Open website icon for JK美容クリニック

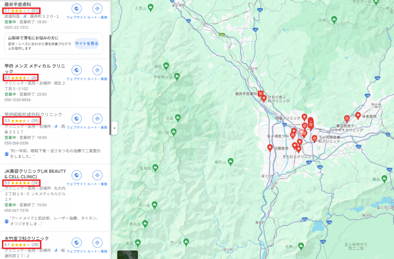(x=76, y=175)
